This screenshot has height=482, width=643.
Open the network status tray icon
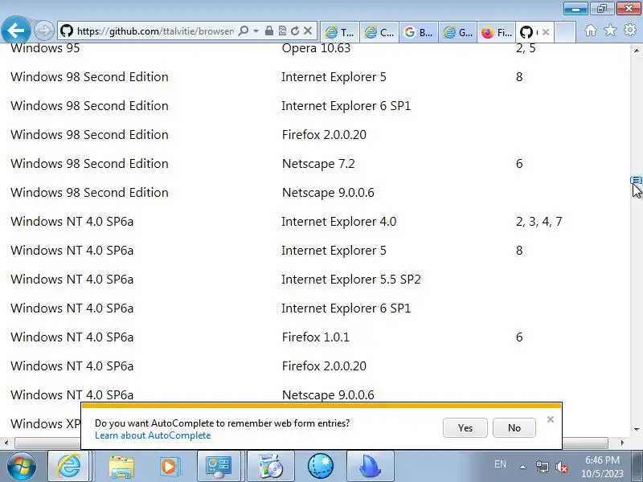tap(542, 467)
